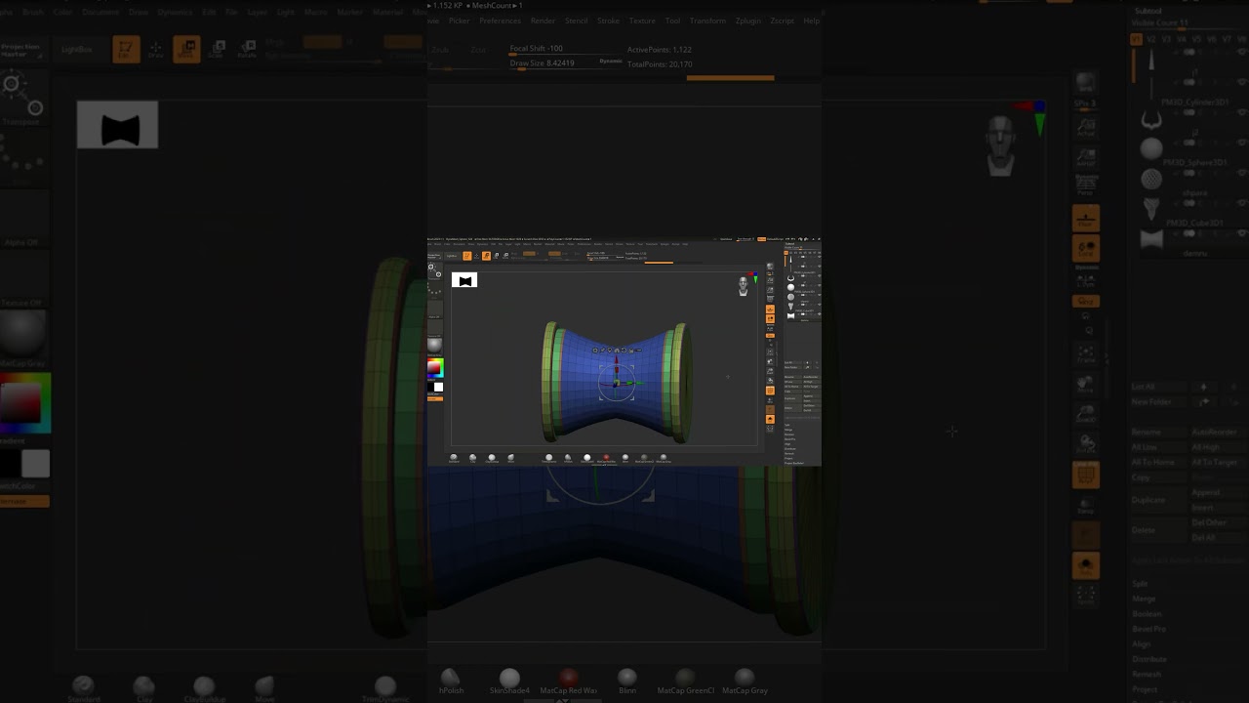The height and width of the screenshot is (703, 1249).
Task: Select the Standard brush icon
Action: click(84, 689)
